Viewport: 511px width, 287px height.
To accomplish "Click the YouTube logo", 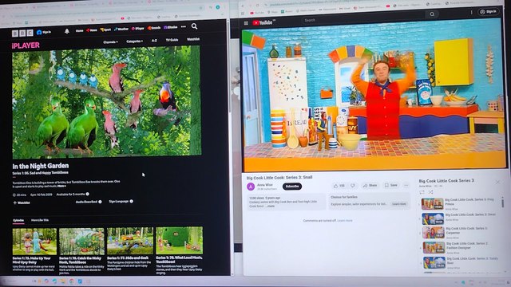I will [263, 22].
